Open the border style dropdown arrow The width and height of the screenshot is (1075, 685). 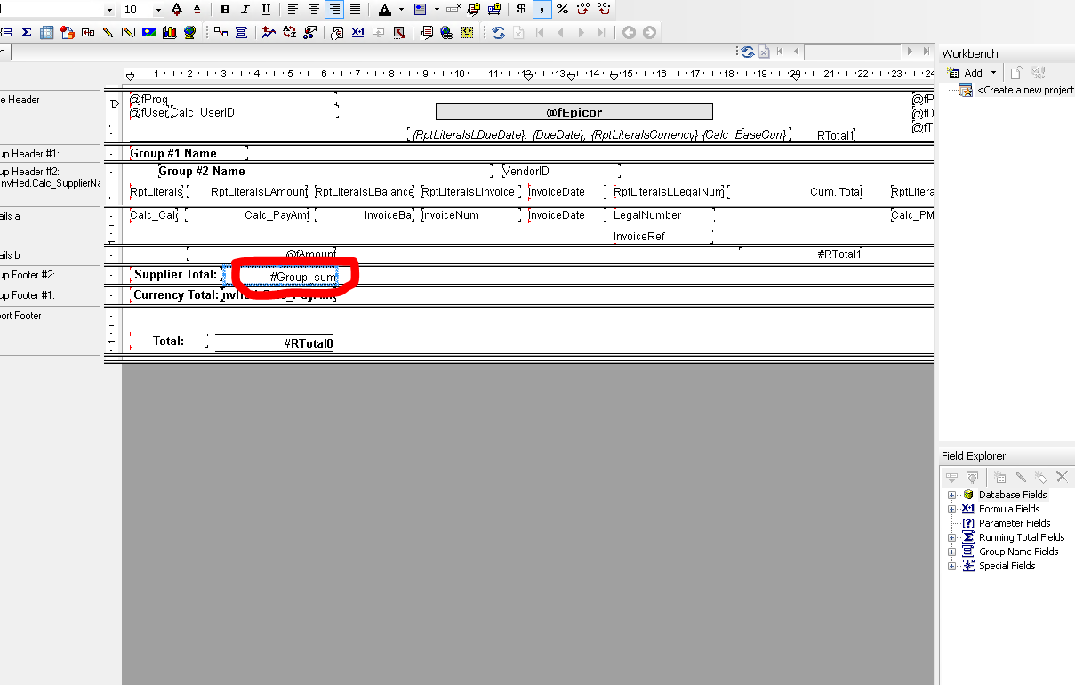coord(437,9)
